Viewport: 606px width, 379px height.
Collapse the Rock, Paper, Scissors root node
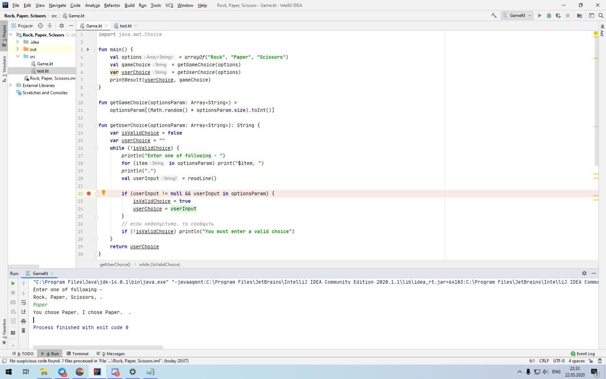pos(11,35)
